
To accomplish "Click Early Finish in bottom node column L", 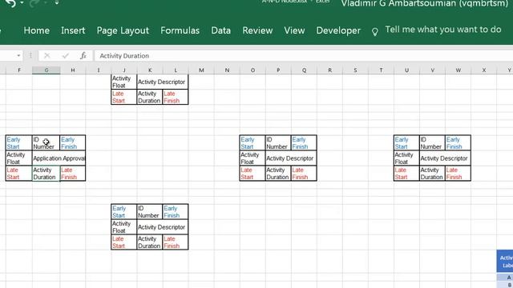I will click(x=176, y=212).
